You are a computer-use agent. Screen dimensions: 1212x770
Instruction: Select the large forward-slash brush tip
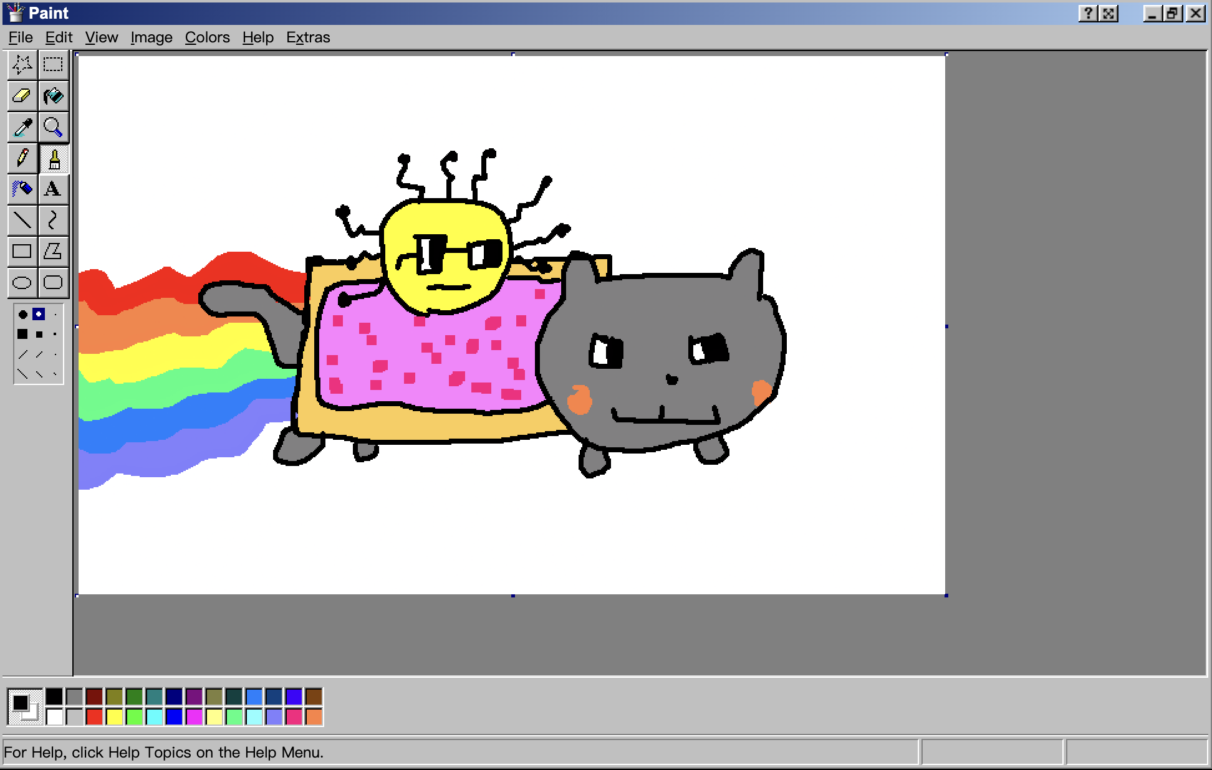point(23,354)
